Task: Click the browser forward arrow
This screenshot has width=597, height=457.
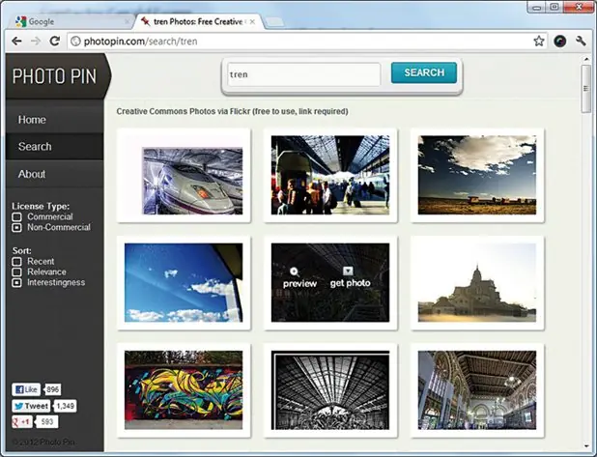Action: [x=36, y=42]
